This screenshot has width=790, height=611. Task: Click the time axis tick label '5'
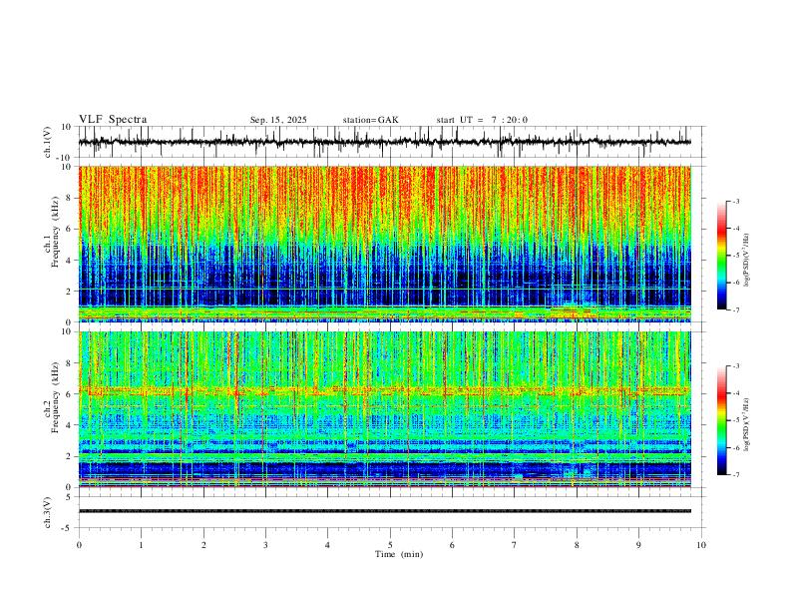pyautogui.click(x=390, y=545)
